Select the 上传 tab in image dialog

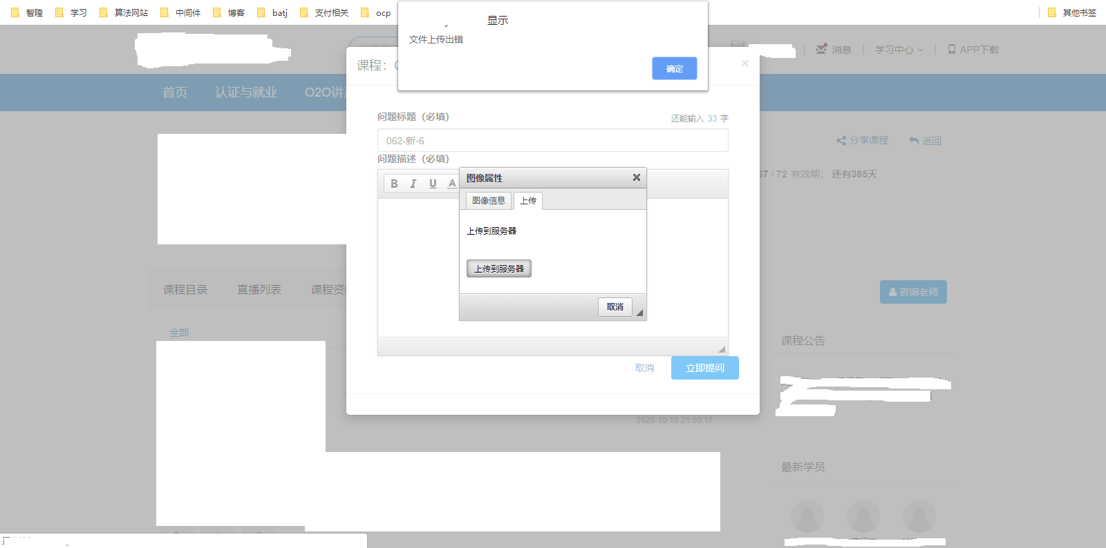528,201
